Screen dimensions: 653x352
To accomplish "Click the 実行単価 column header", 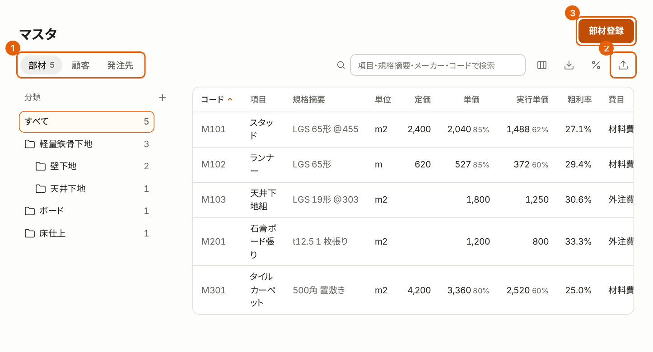I will pos(532,100).
